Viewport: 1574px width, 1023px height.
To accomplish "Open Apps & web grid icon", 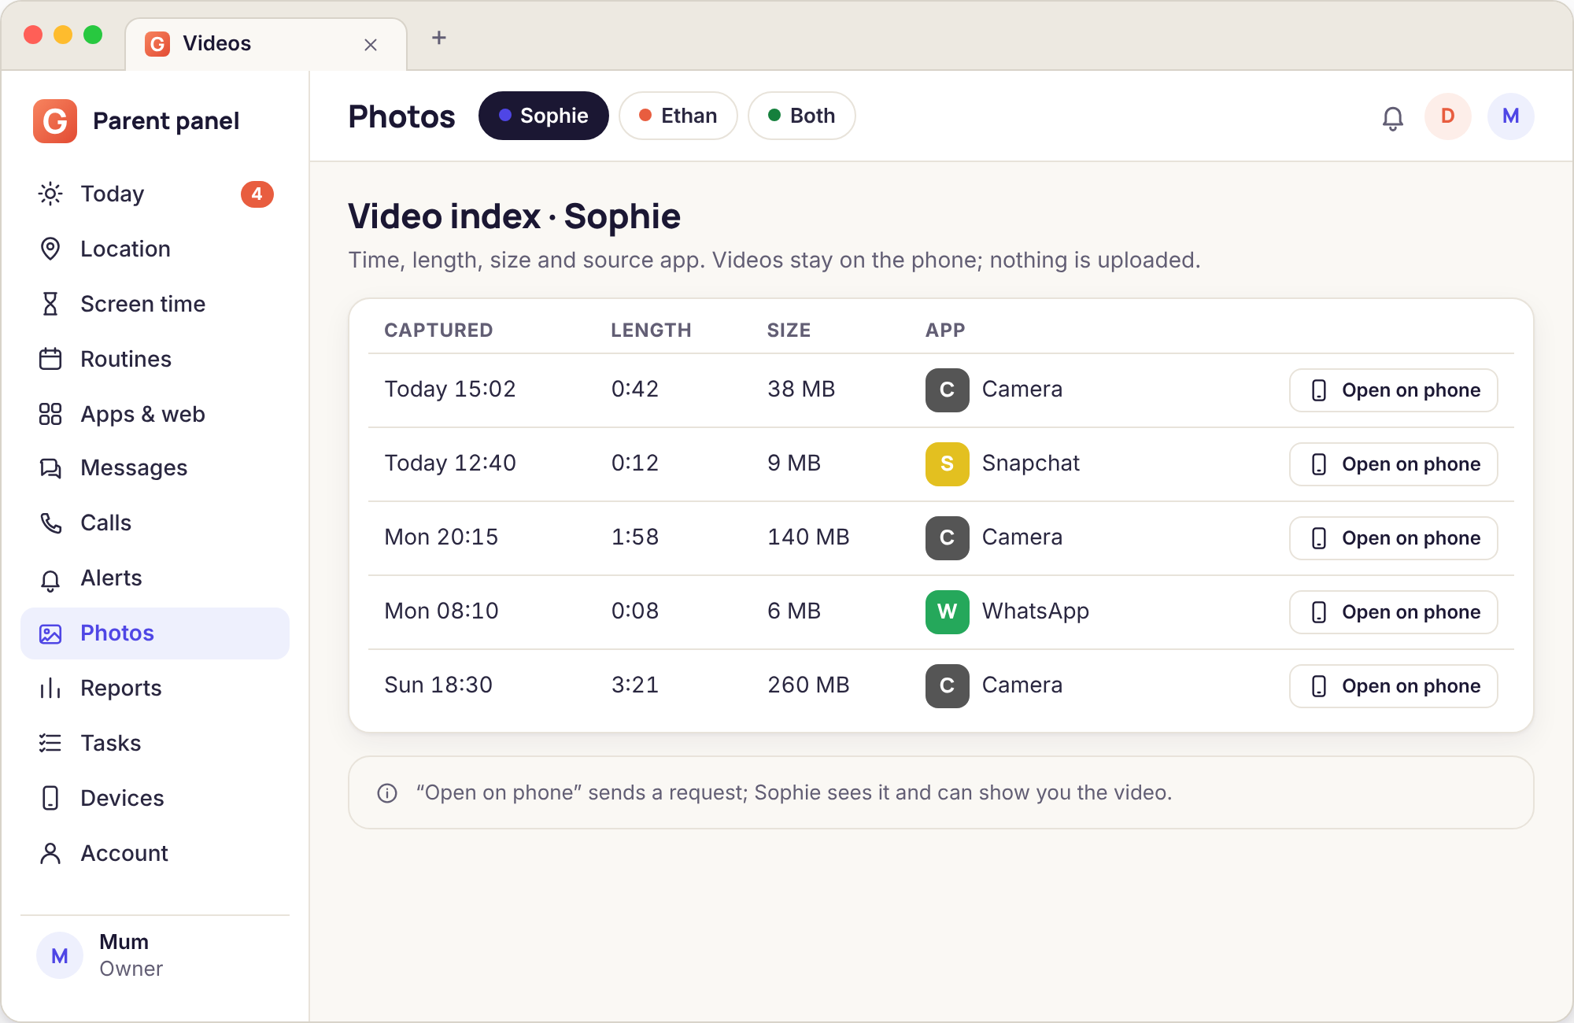I will pyautogui.click(x=50, y=414).
